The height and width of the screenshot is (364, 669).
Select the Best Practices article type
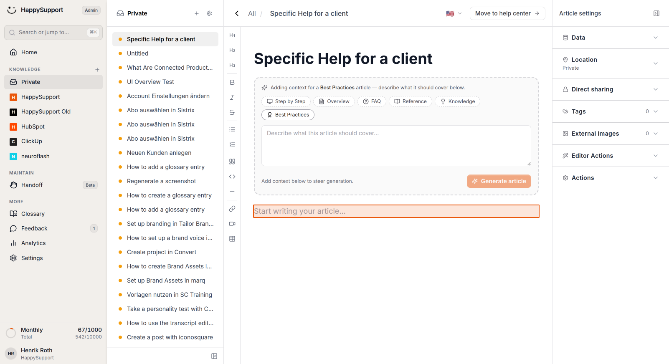(288, 115)
